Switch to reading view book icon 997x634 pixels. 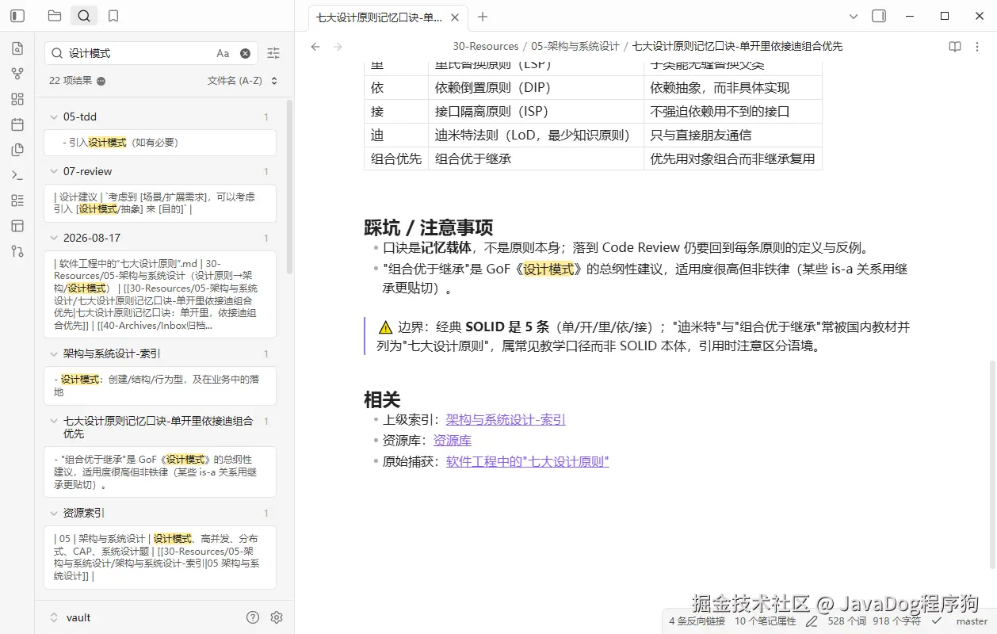coord(955,47)
